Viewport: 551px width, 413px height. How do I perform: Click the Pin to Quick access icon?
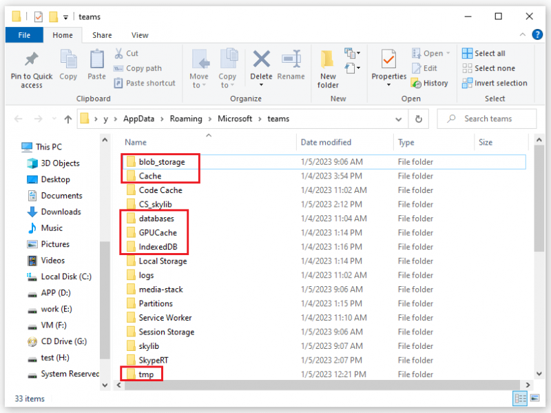point(31,59)
